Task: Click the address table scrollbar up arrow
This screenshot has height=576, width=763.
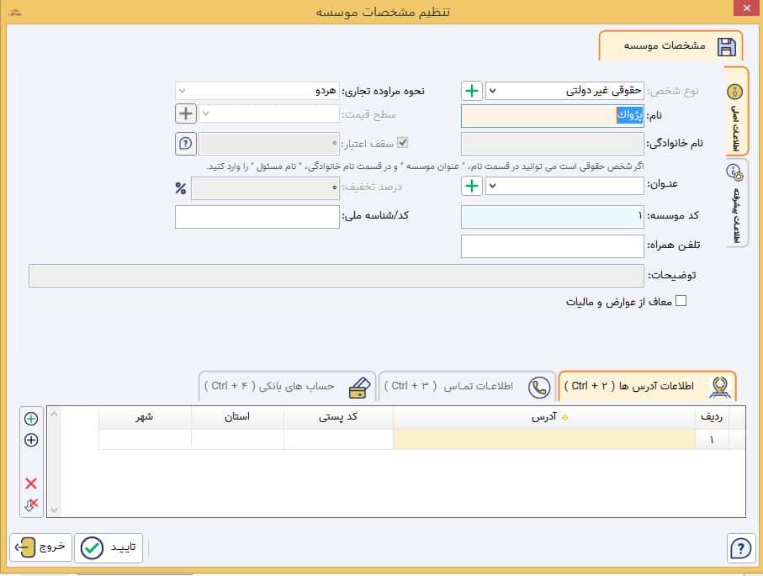Action: click(54, 414)
